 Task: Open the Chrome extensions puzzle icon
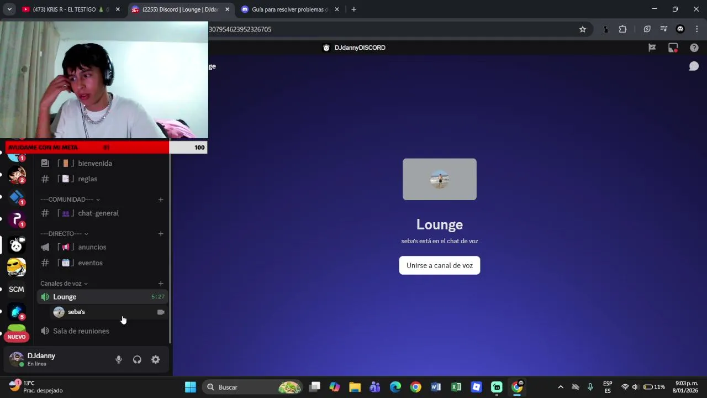622,29
